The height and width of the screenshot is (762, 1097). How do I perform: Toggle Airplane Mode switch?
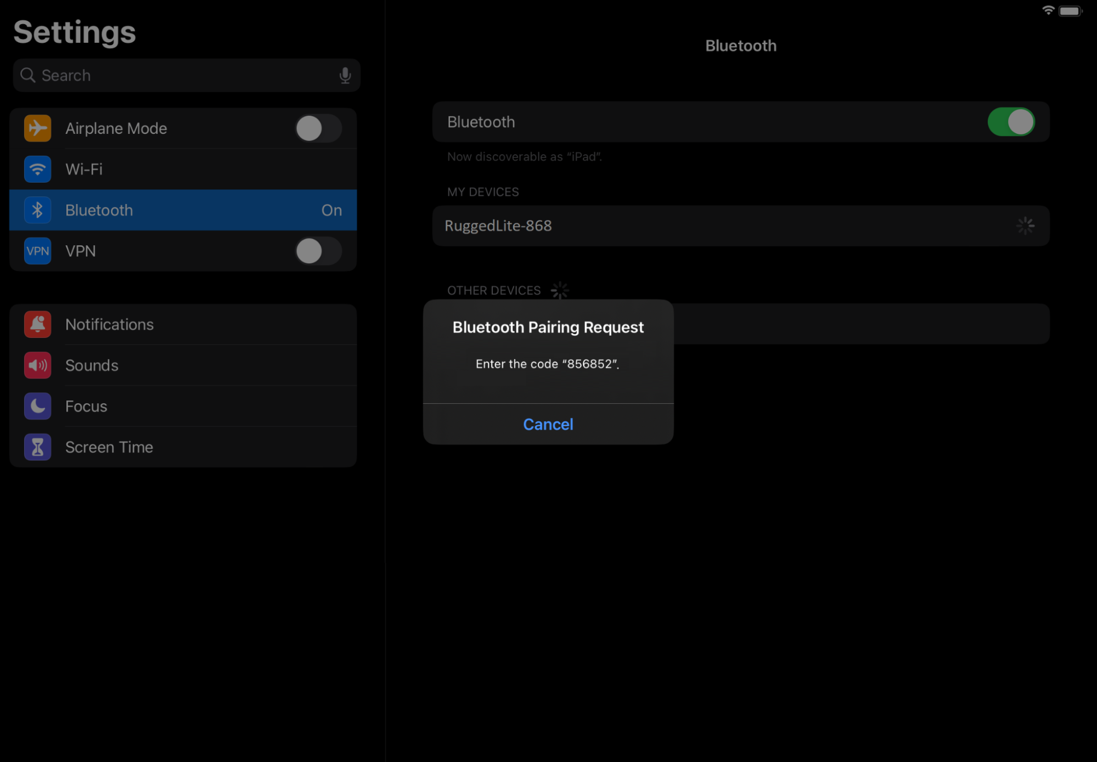click(x=318, y=128)
